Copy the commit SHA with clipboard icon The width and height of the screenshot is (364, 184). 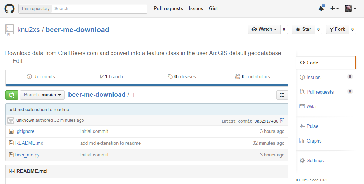(x=282, y=120)
